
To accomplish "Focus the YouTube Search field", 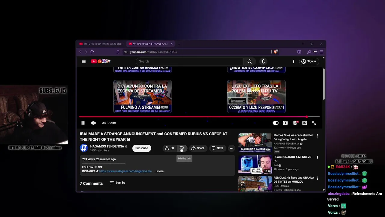I will pyautogui.click(x=189, y=61).
